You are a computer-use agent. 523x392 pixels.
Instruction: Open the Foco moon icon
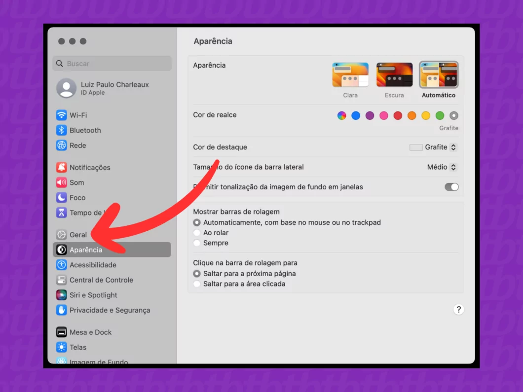coord(61,198)
